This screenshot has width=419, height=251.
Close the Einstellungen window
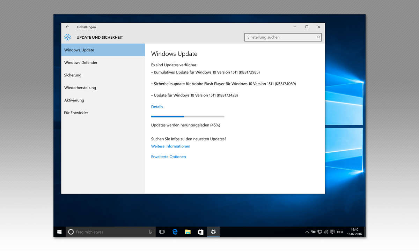(x=319, y=27)
